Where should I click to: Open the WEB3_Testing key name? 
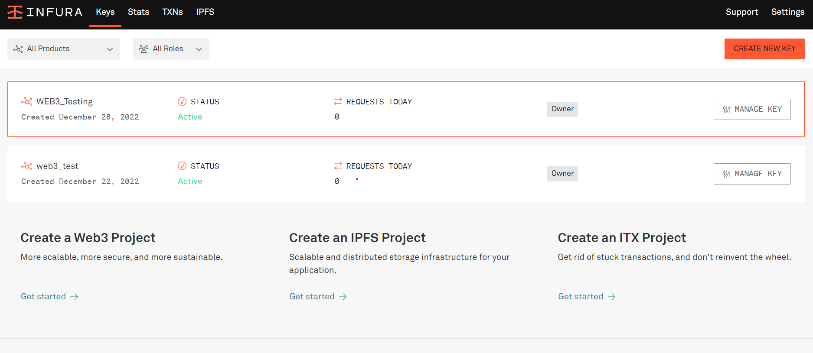pyautogui.click(x=65, y=101)
